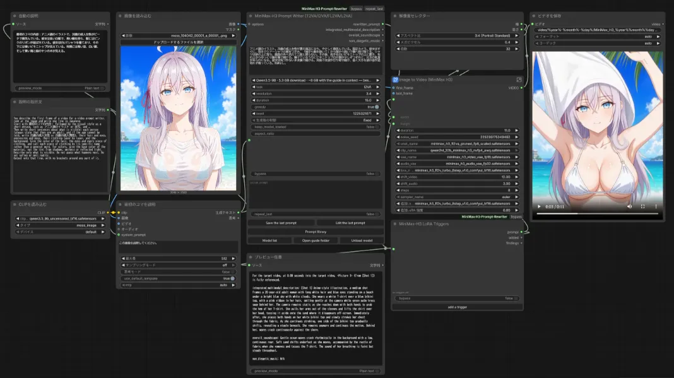Increase duration 11.0 in Image to Video
674x378 pixels.
pyautogui.click(x=516, y=130)
